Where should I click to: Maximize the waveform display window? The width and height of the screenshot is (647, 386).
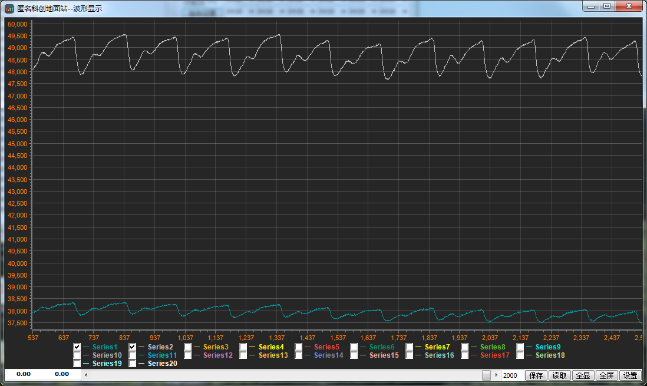tap(607, 6)
